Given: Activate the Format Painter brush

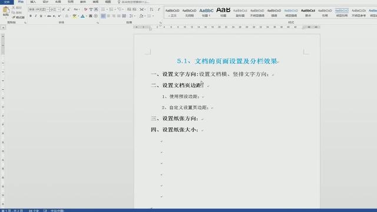Looking at the screenshot, I should click(14, 17).
